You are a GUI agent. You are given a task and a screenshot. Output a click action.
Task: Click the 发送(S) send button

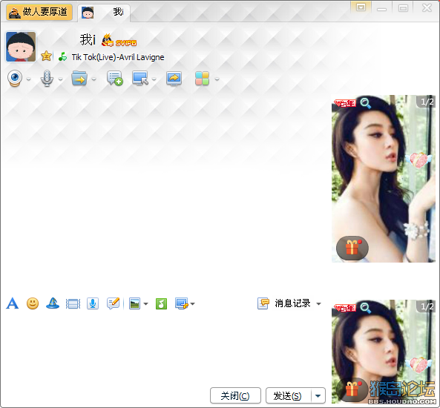point(288,396)
